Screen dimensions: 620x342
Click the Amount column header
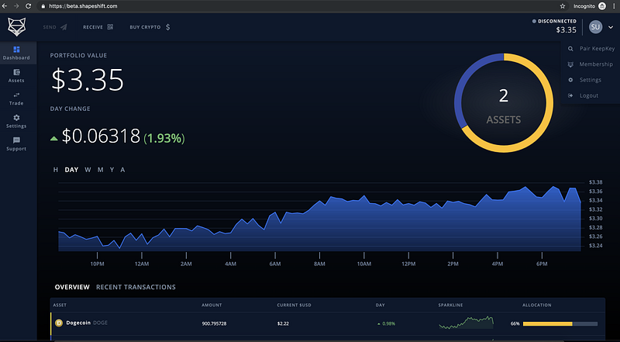212,306
